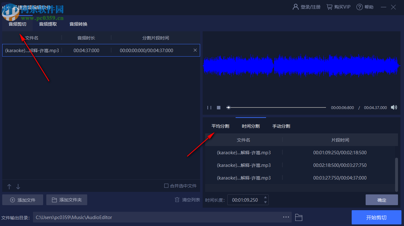This screenshot has height=226, width=404.
Task: Close the audio editor window
Action: (393, 7)
